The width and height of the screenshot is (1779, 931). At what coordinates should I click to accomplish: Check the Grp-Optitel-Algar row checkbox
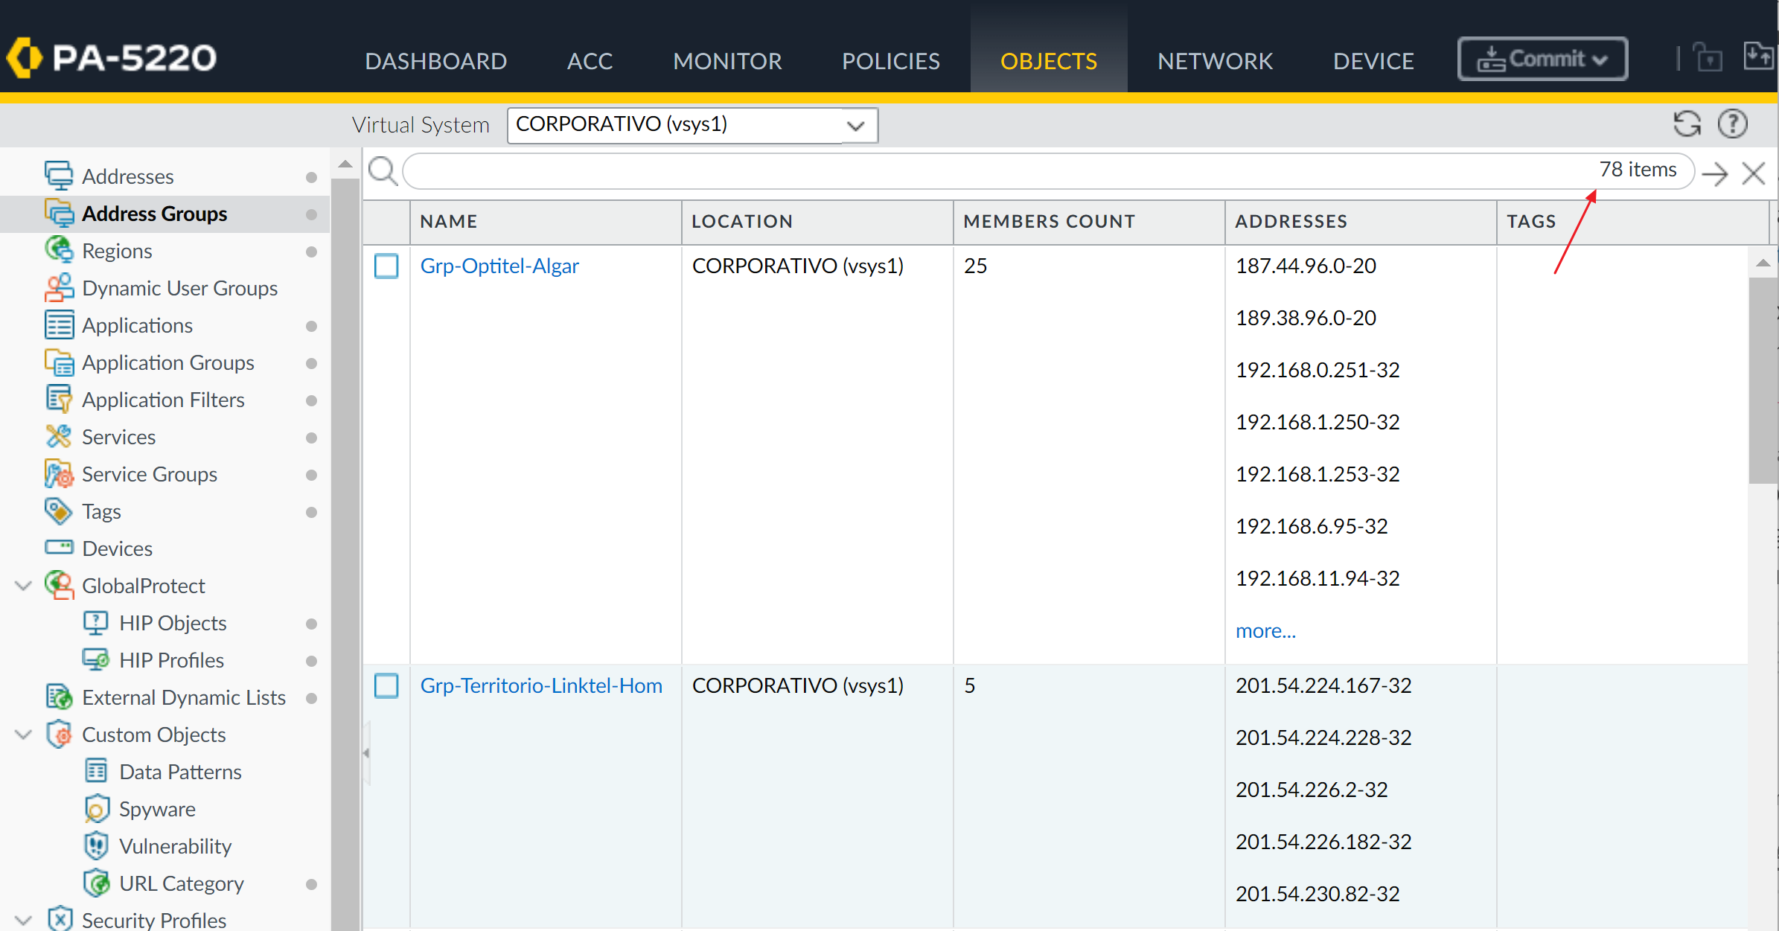(386, 266)
